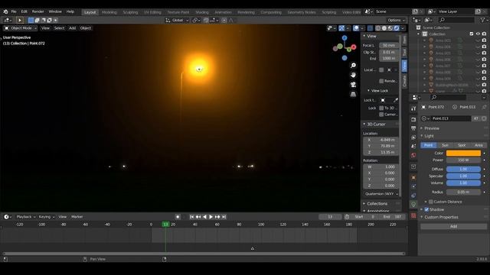Click the outliner filter funnel icon
Image resolution: width=490 pixels, height=275 pixels.
[483, 20]
